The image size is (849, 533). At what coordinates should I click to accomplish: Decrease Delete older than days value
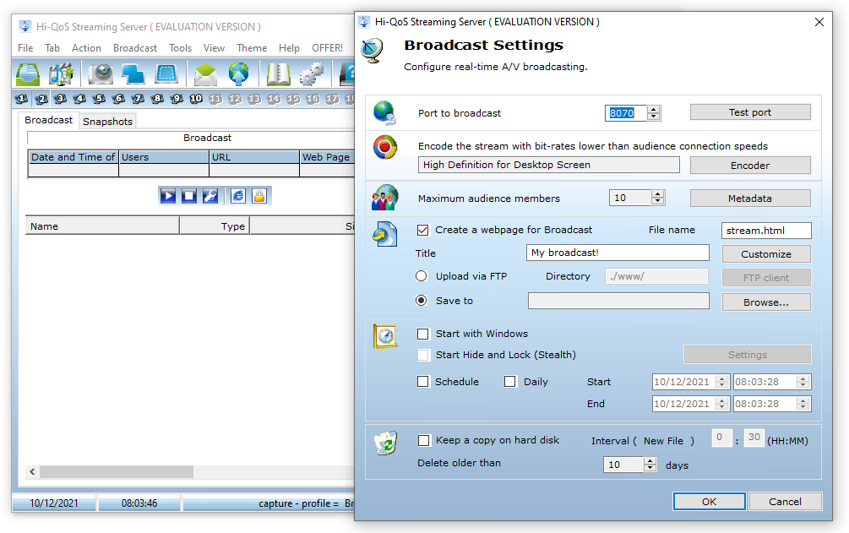pos(650,468)
